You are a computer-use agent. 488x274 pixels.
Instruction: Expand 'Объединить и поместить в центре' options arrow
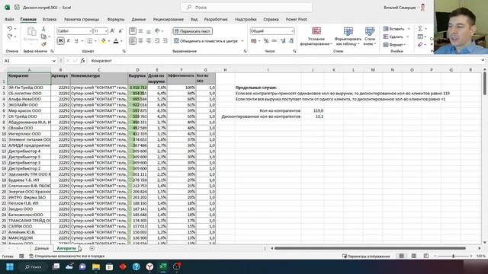(x=242, y=41)
